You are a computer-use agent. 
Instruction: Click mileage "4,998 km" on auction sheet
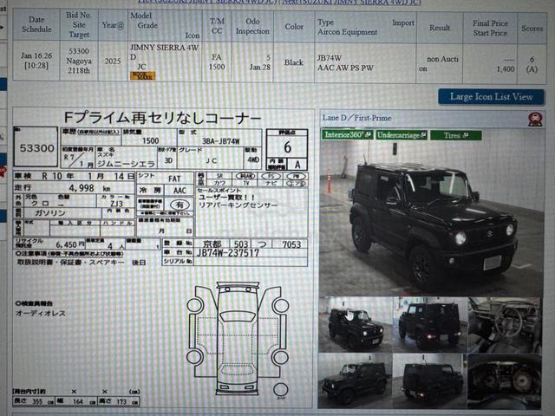pos(89,188)
